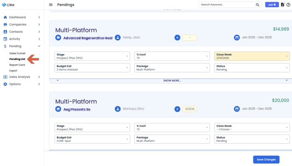Click the search magnifier icon
The height and width of the screenshot is (166, 292).
(x=257, y=5)
